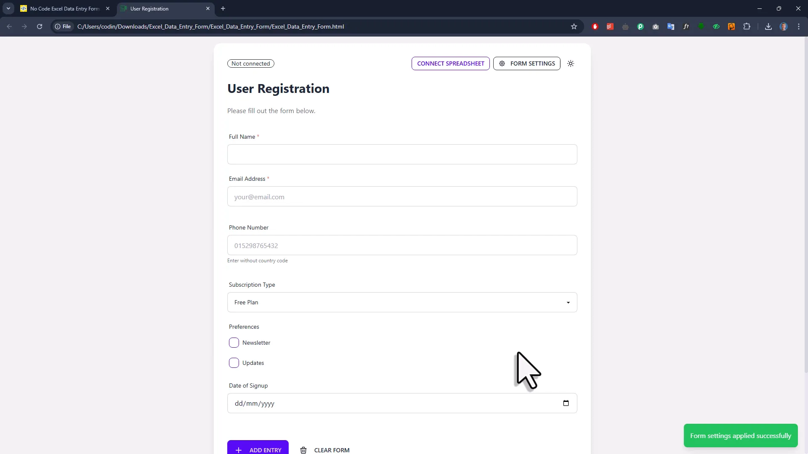Click the AdBlock stop-hand extension icon
The width and height of the screenshot is (808, 454).
pos(595,26)
